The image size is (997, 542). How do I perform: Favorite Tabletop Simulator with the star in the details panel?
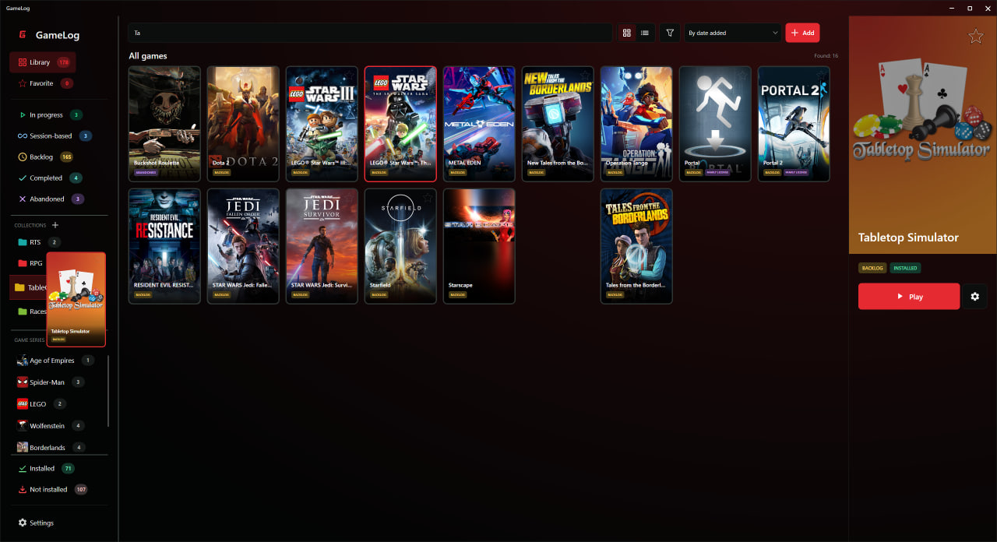975,37
